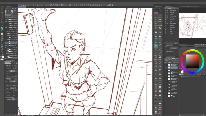The height and width of the screenshot is (116, 206).
Task: Click the color wheel settings icon
Action: [x=205, y=74]
